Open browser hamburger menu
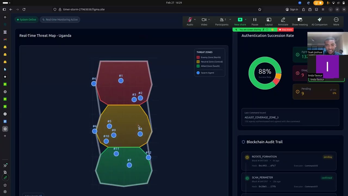 click(323, 9)
